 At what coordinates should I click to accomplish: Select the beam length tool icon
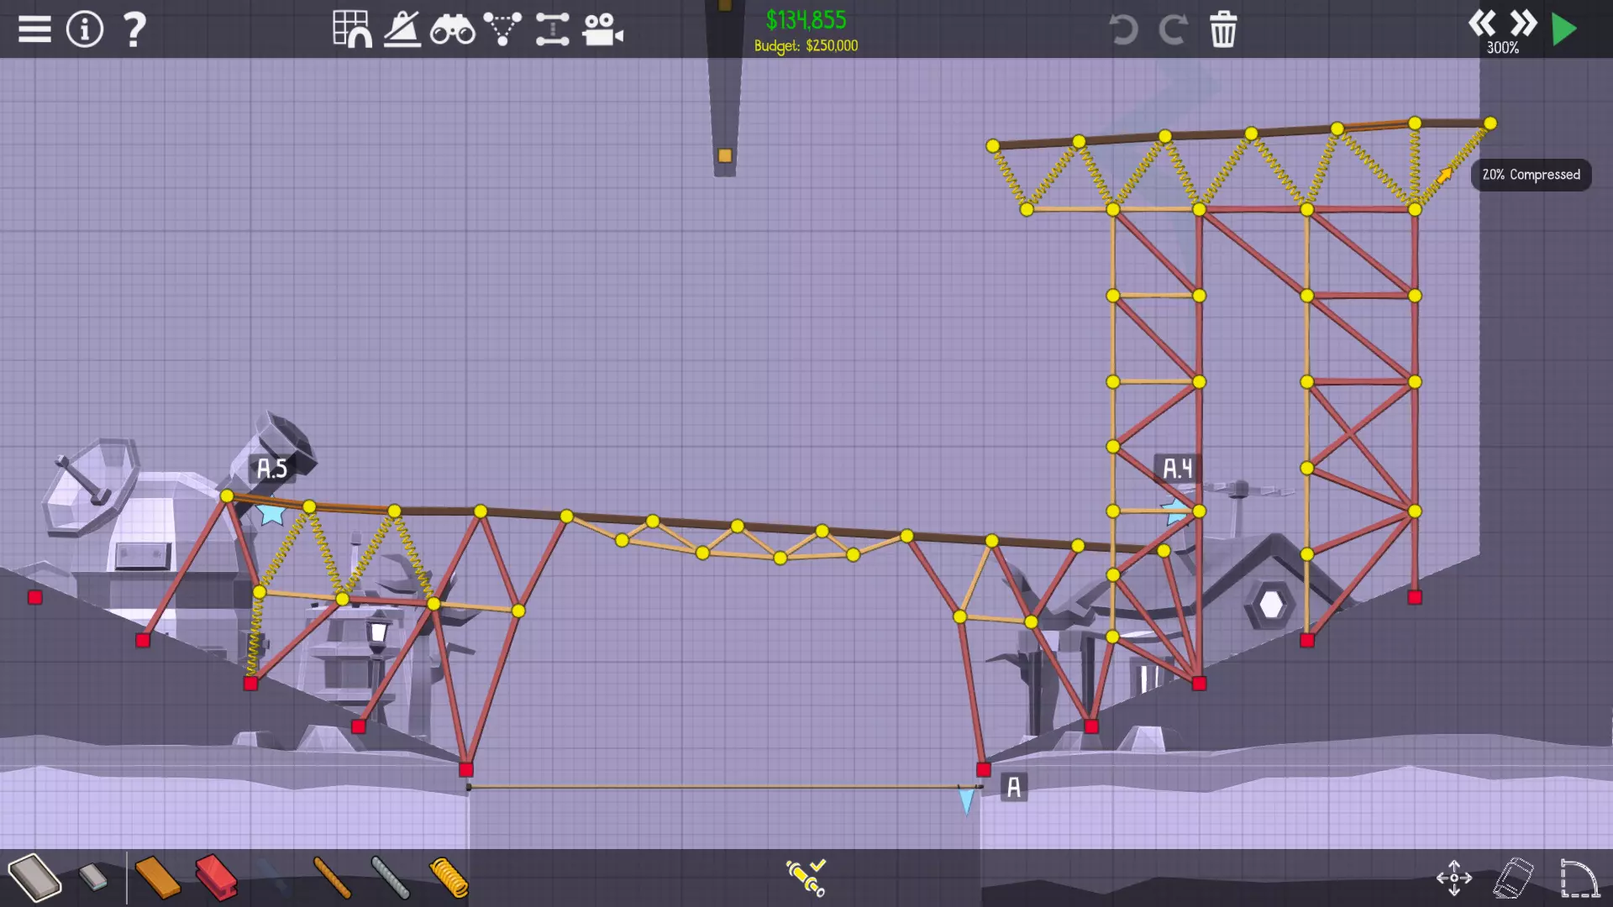coord(552,29)
